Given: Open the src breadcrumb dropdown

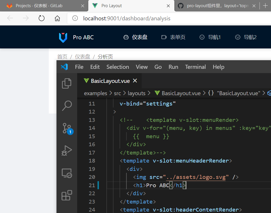Looking at the screenshot, I should [117, 93].
